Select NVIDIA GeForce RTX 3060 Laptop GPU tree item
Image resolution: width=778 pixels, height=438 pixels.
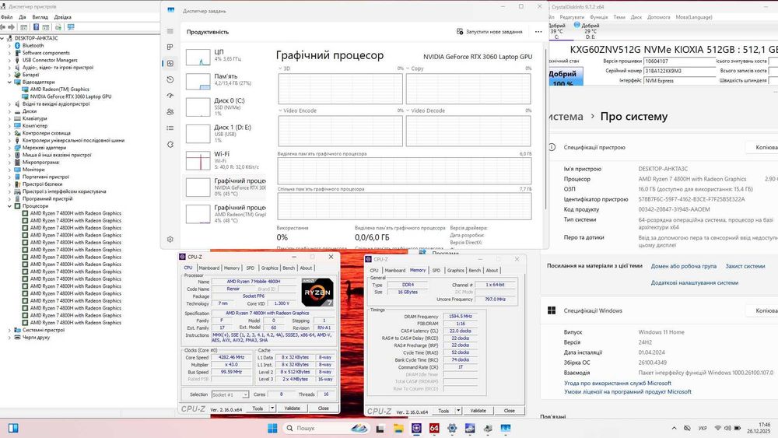(x=70, y=96)
